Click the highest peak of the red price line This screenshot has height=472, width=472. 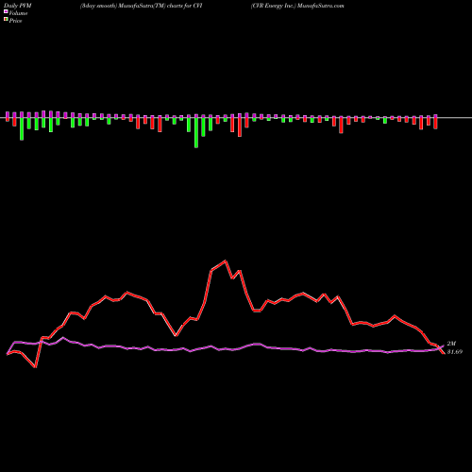click(226, 261)
